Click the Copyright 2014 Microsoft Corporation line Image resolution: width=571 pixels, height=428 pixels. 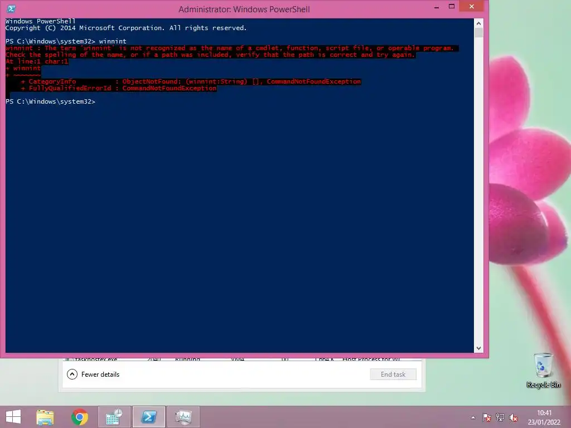(x=126, y=28)
